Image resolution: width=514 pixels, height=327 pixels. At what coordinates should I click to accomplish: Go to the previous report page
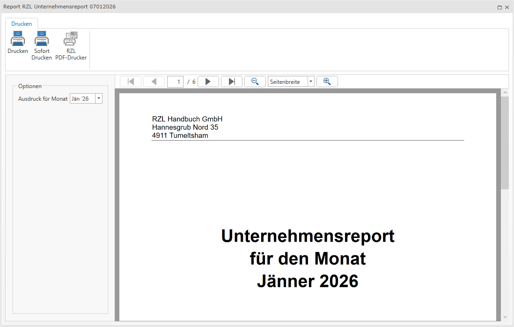tap(154, 82)
